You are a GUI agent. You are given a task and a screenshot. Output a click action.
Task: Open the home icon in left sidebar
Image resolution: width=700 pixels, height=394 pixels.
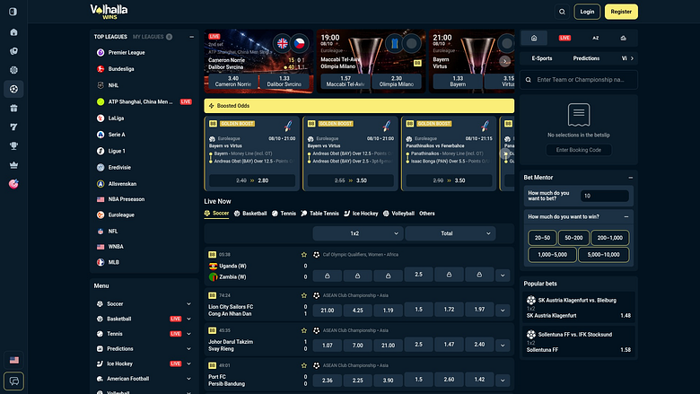[x=13, y=32]
